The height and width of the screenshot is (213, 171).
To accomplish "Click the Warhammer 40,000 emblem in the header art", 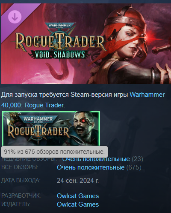I will pyautogui.click(x=59, y=26).
